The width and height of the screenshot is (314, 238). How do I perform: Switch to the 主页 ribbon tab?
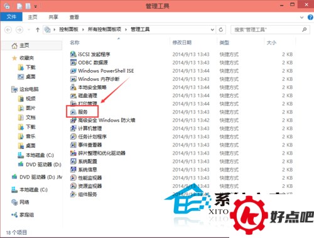click(33, 17)
